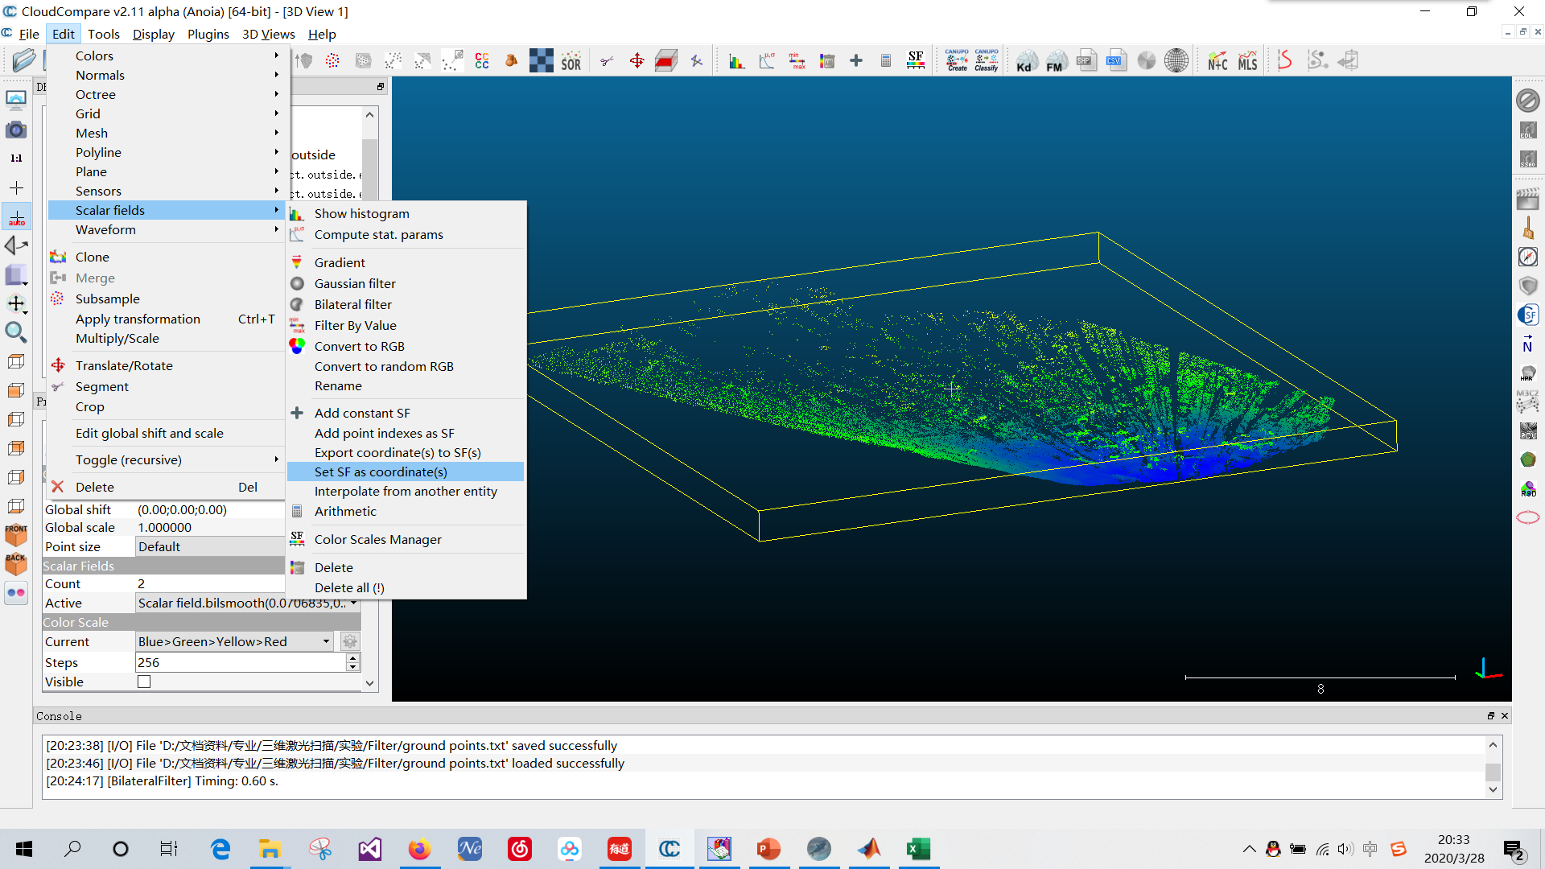Image resolution: width=1545 pixels, height=869 pixels.
Task: Open Color Scales Manager SF toolbar icon
Action: tap(916, 61)
